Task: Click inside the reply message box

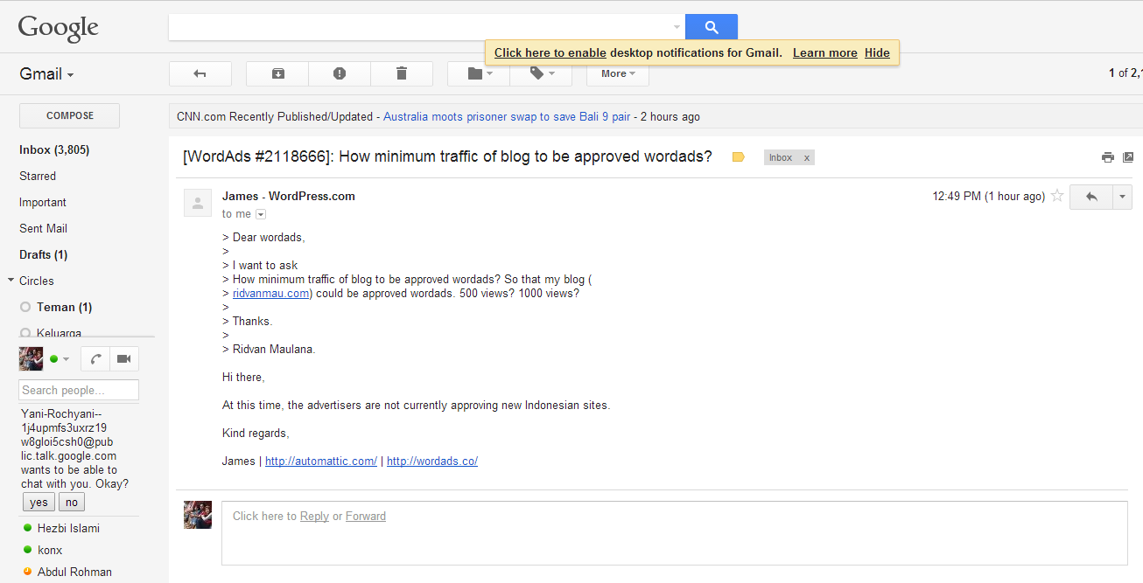Action: click(674, 533)
